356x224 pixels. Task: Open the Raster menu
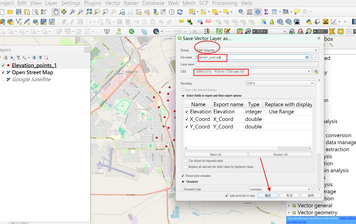(131, 3)
